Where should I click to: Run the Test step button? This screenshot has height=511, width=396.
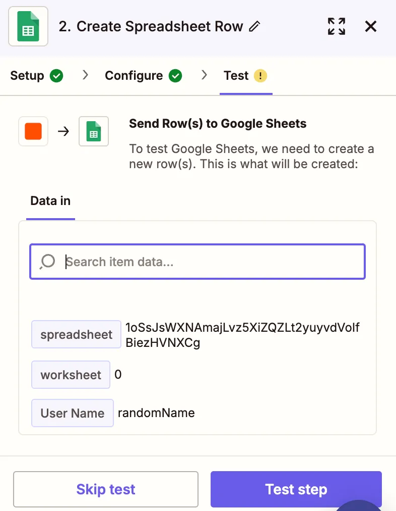(296, 489)
